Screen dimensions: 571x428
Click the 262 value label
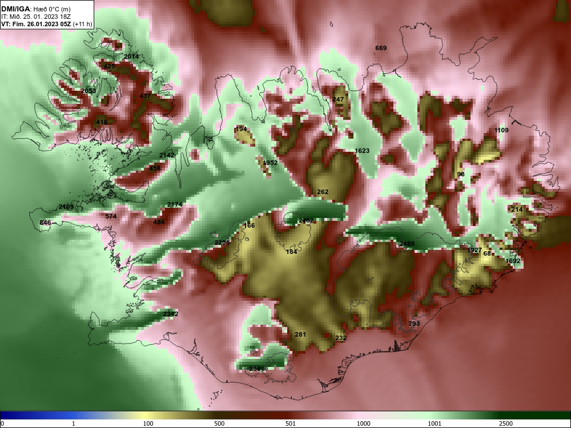click(x=323, y=192)
